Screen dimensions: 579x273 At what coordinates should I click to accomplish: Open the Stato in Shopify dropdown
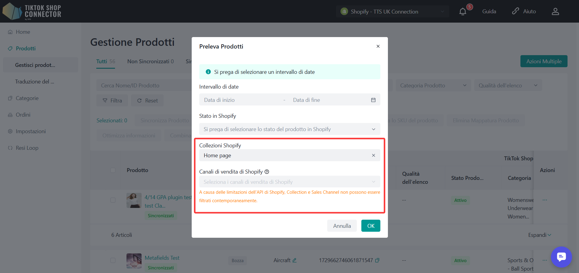point(289,129)
